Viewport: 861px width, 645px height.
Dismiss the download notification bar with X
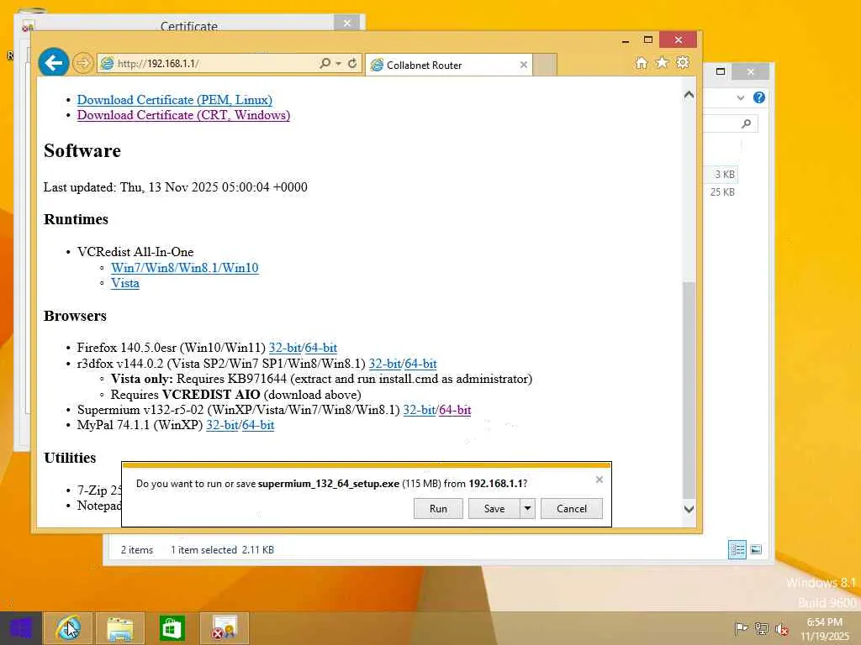[x=599, y=480]
